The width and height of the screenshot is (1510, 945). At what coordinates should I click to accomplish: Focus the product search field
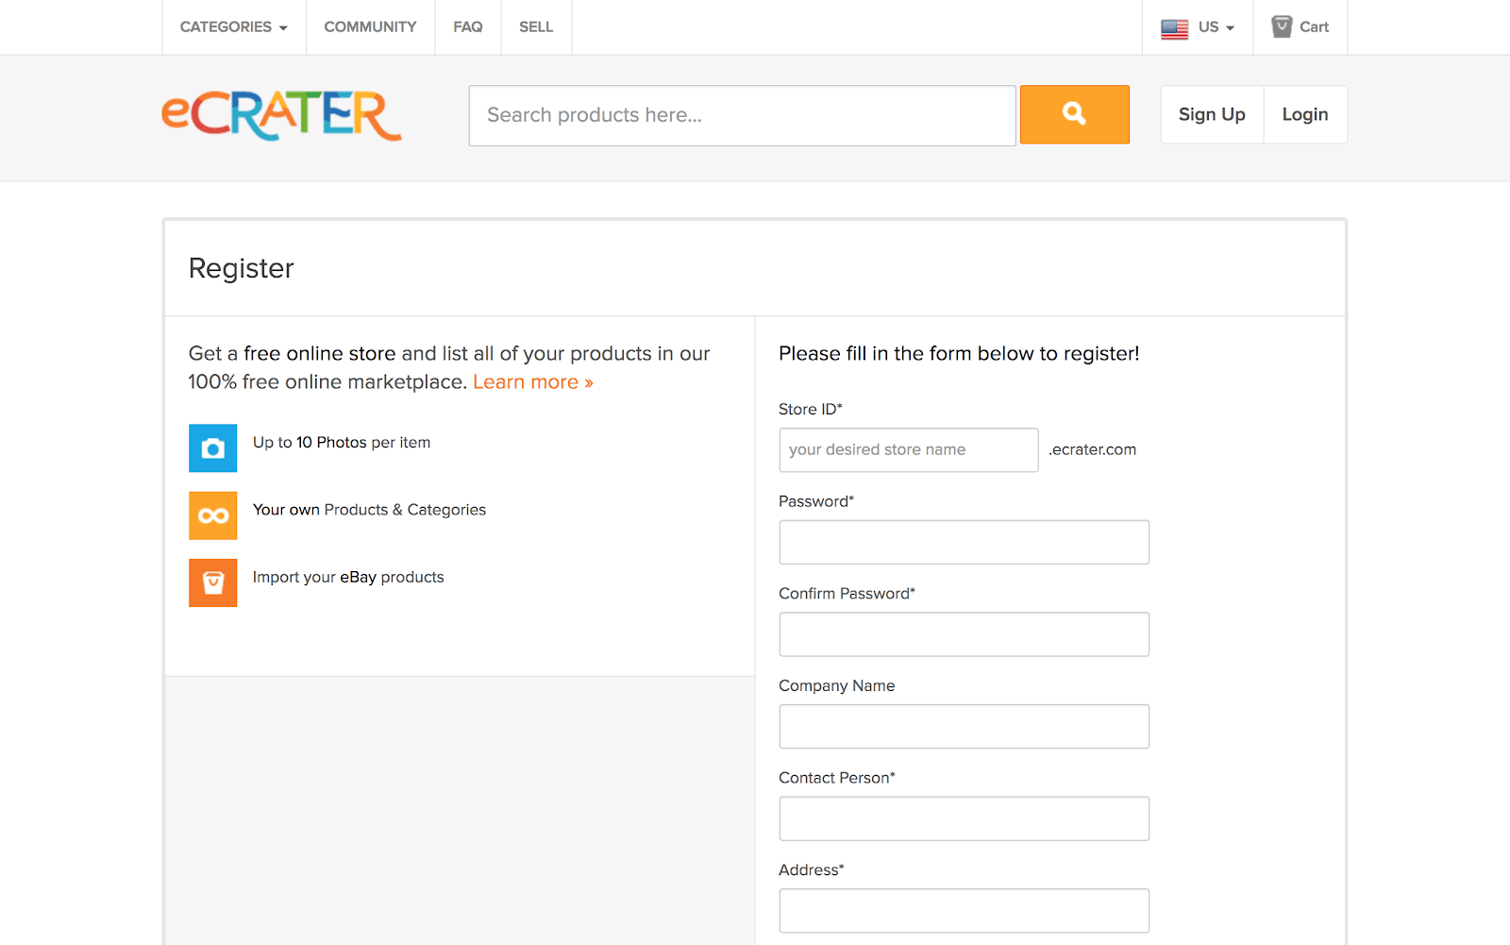[742, 115]
